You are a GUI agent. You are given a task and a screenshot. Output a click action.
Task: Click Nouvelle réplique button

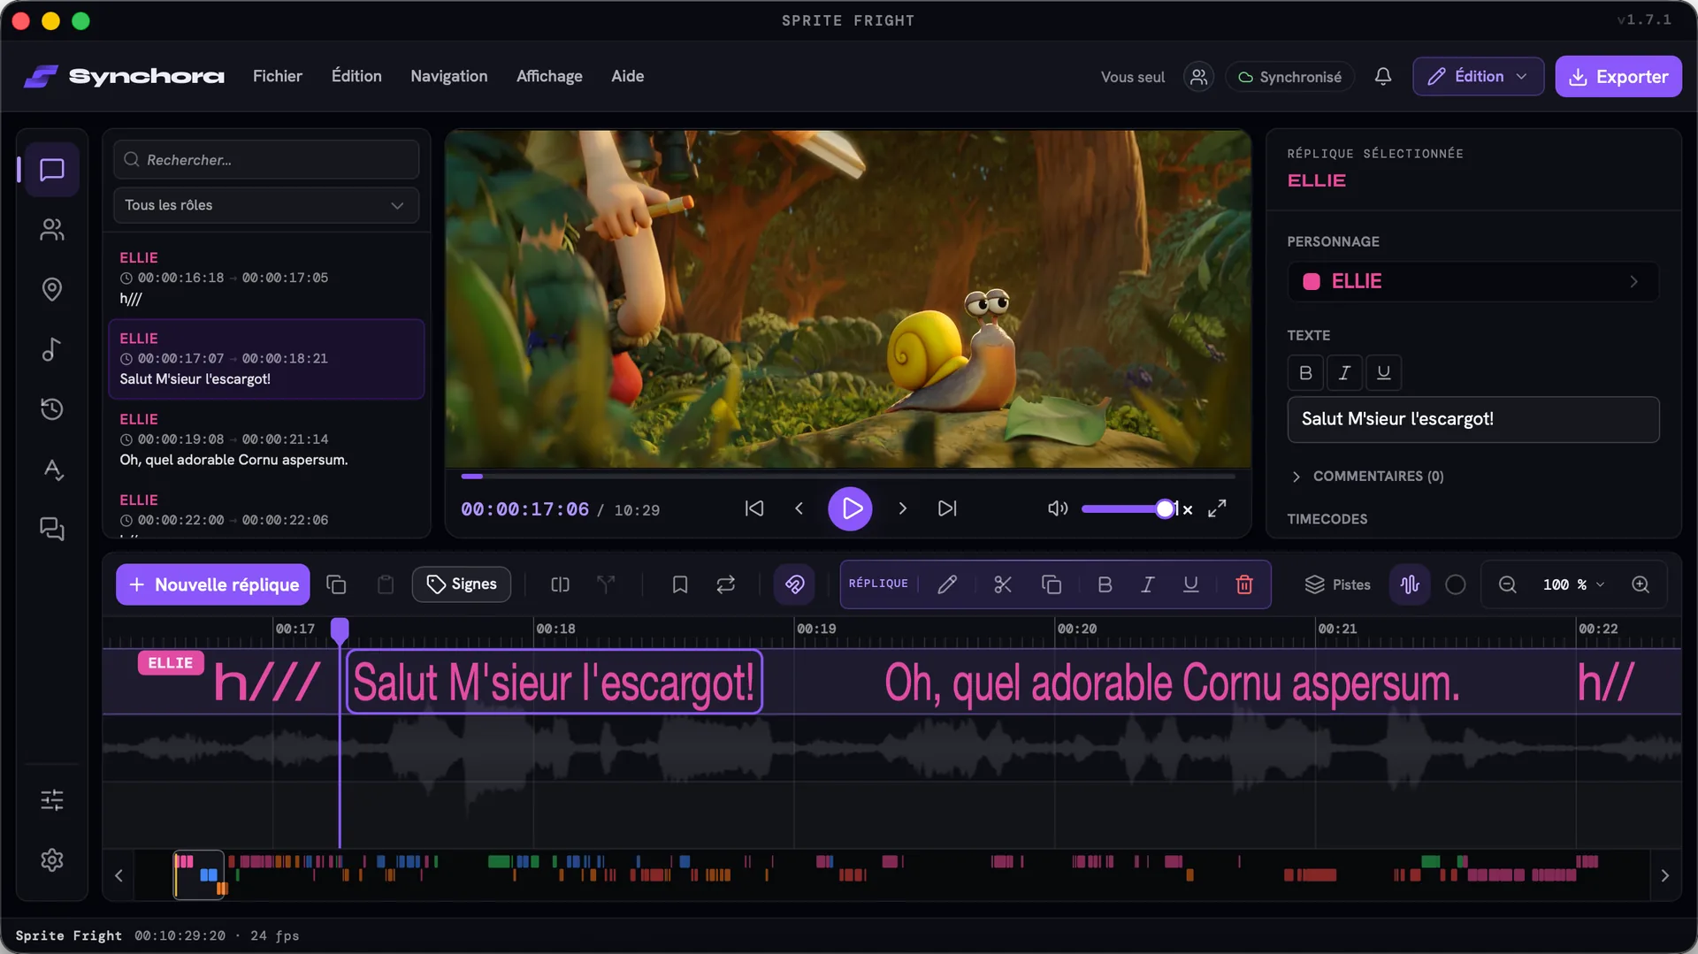point(213,584)
